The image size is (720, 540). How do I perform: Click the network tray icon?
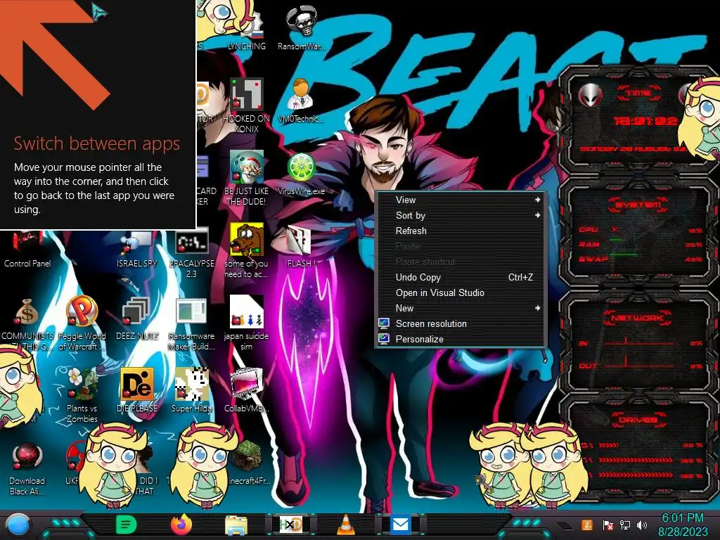(625, 525)
